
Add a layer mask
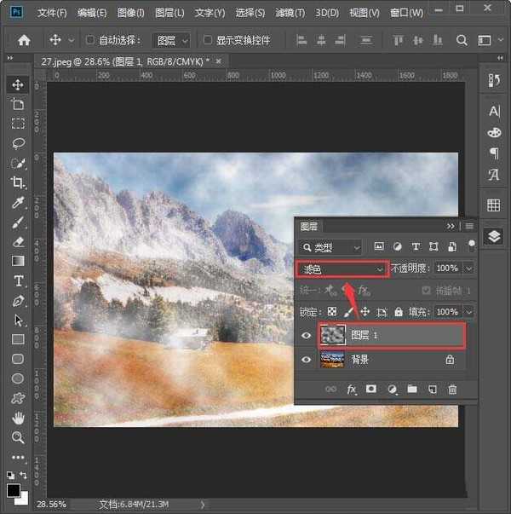point(371,390)
